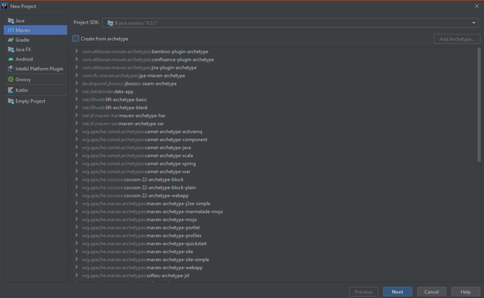Click the SDK folder icon in combo box
484x298 pixels.
110,23
